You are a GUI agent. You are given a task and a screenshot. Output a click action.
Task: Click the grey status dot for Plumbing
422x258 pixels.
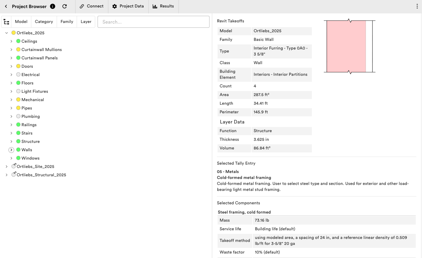coord(18,116)
